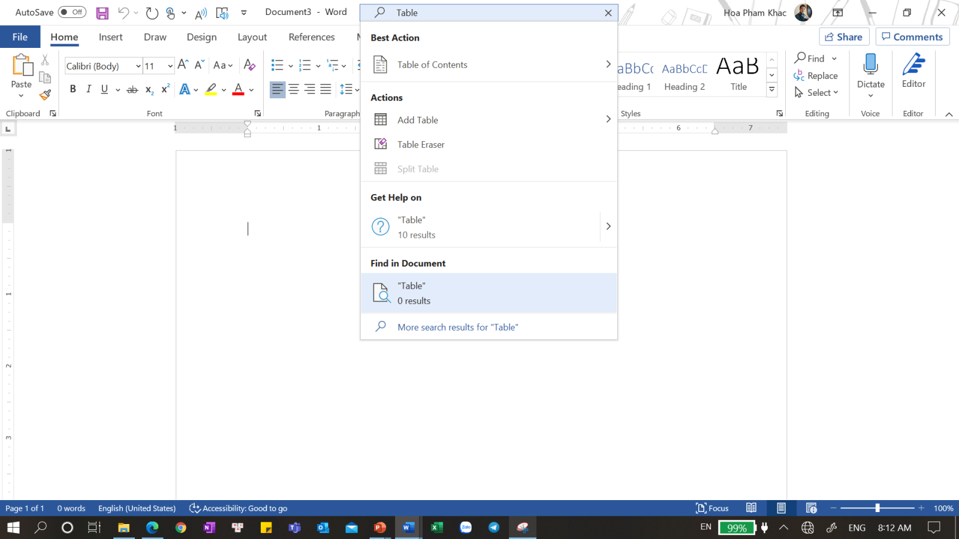Click the Italic formatting icon
This screenshot has width=959, height=539.
point(89,89)
